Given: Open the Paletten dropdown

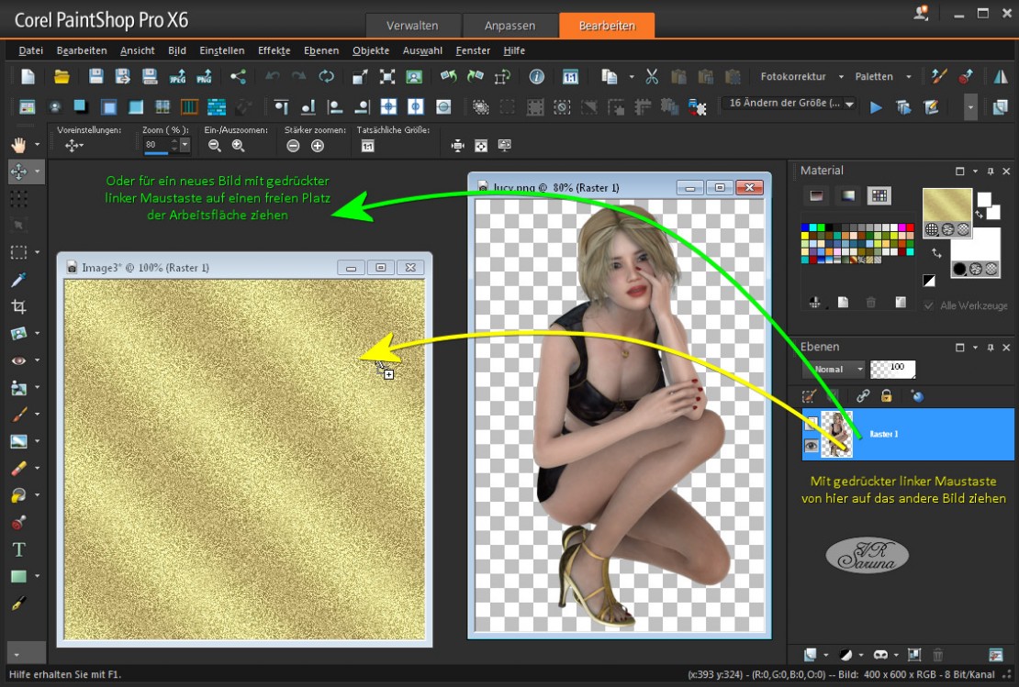Looking at the screenshot, I should click(909, 77).
